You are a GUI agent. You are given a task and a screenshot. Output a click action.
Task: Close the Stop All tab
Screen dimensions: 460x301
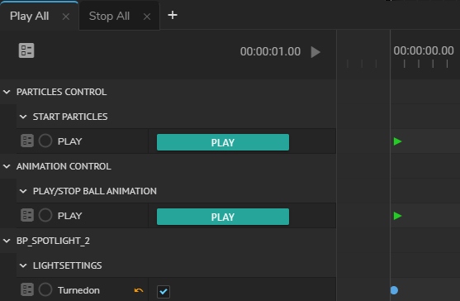[x=147, y=17]
